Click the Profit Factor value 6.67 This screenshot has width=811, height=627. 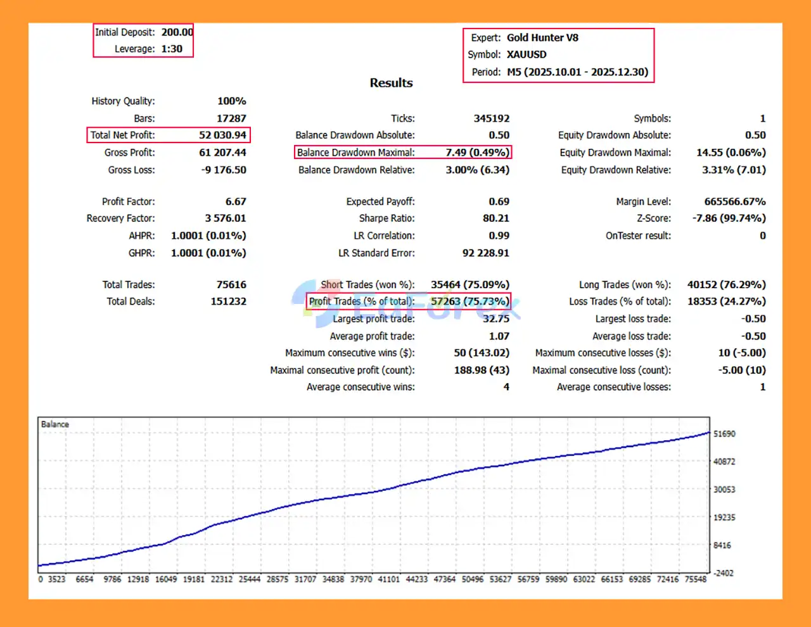point(236,201)
